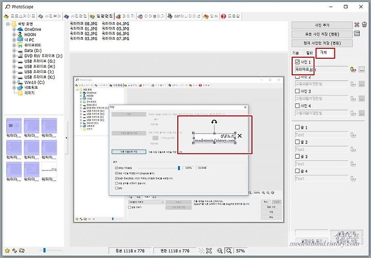Collapse the left panel with the small arrow

click(x=66, y=137)
